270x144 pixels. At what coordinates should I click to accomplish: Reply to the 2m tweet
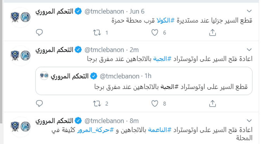coord(39,103)
